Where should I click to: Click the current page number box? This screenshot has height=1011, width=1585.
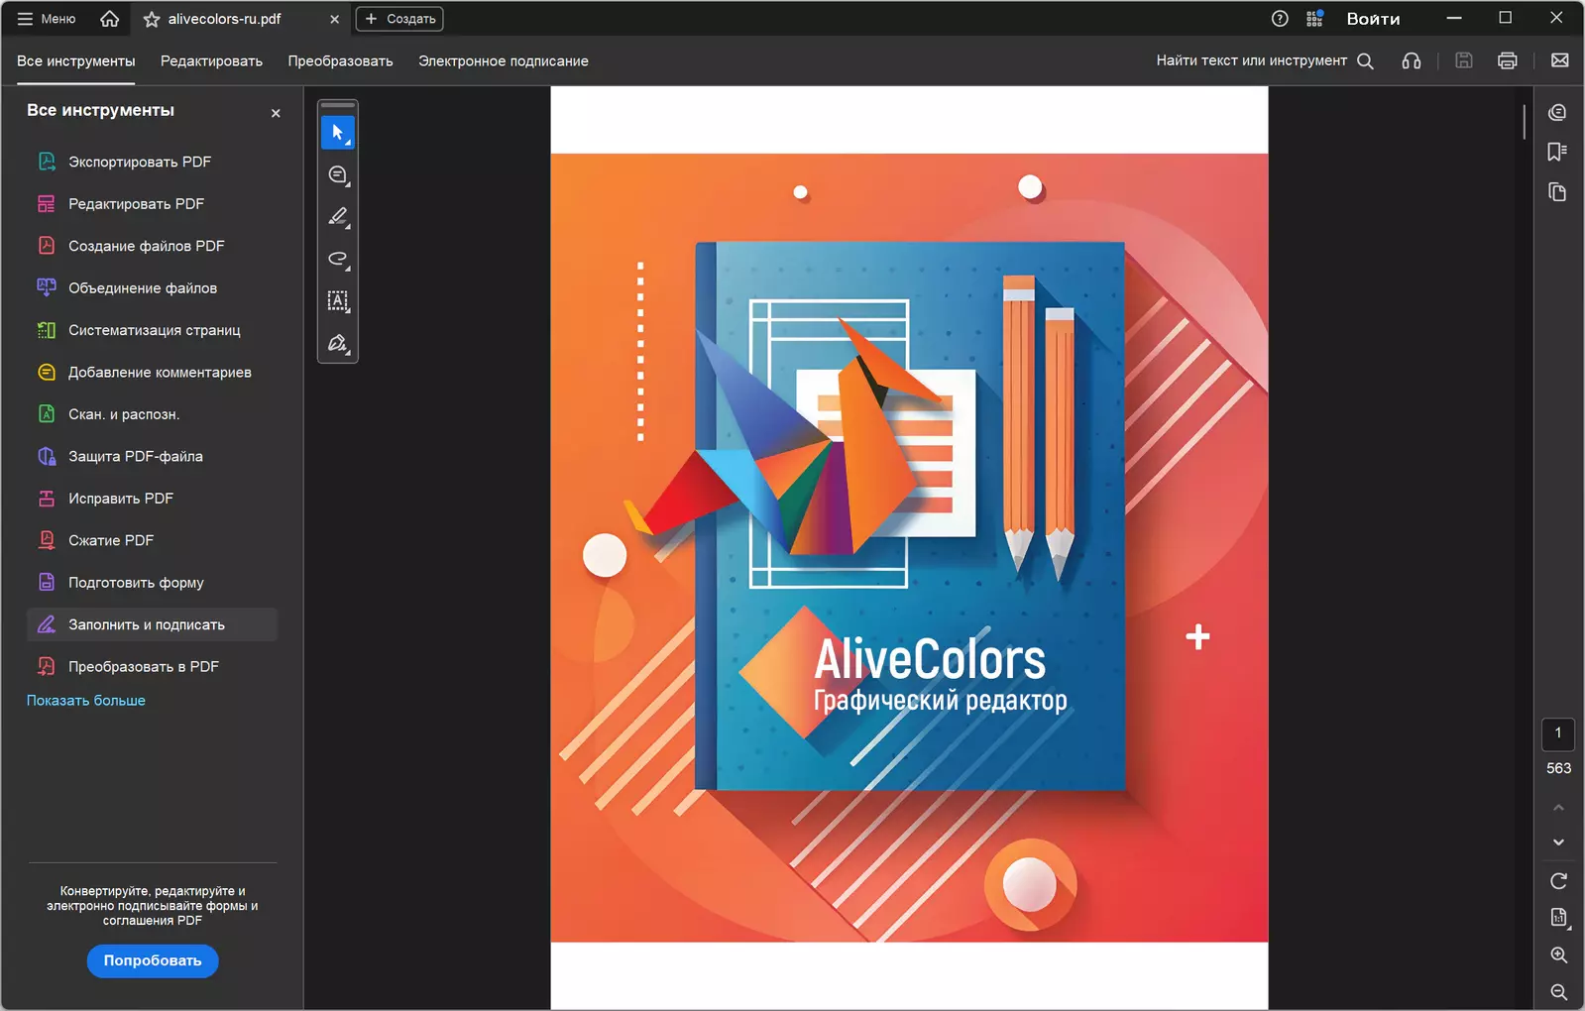pyautogui.click(x=1558, y=734)
